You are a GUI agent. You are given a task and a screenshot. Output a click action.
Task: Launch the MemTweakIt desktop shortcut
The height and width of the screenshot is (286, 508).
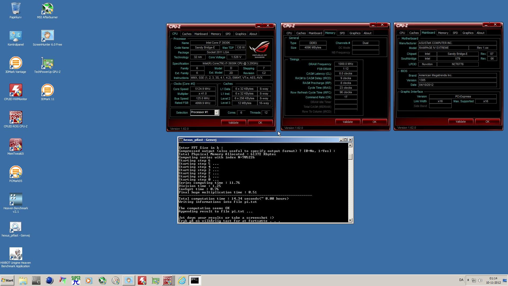tap(16, 147)
